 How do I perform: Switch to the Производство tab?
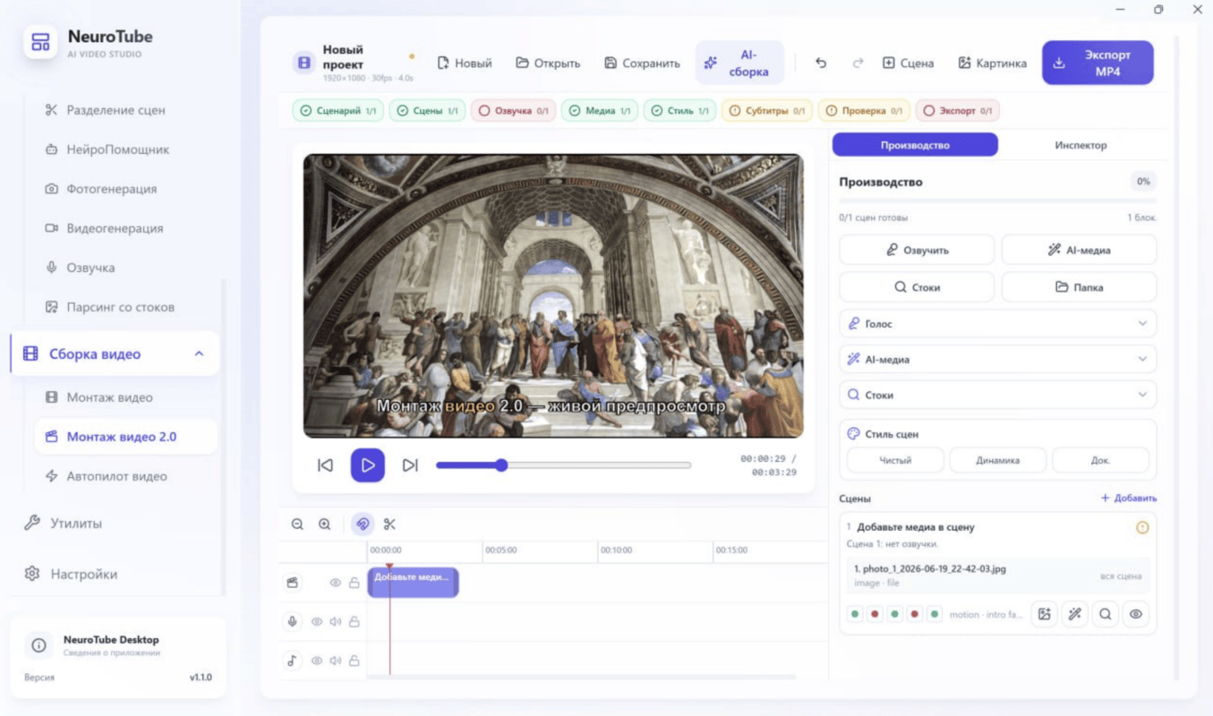click(915, 145)
